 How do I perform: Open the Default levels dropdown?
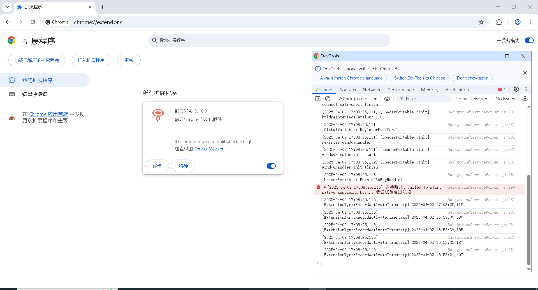(471, 99)
